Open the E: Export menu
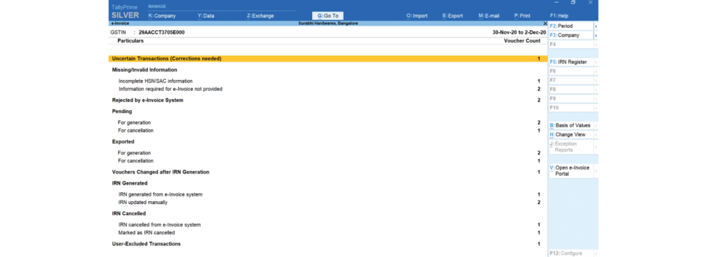Image resolution: width=707 pixels, height=257 pixels. point(453,16)
